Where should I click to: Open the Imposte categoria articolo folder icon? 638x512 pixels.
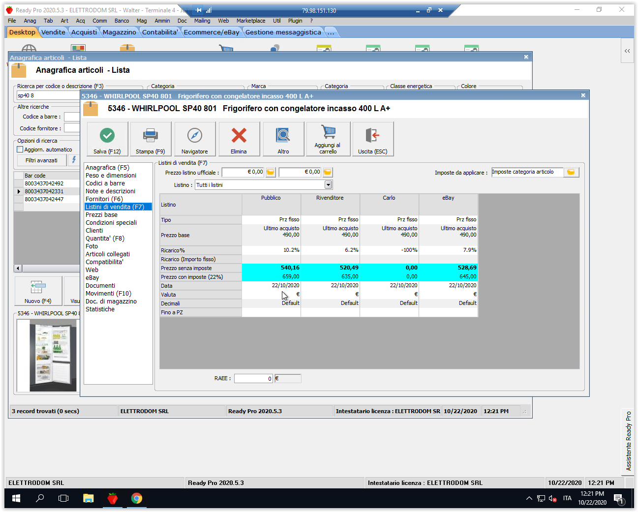click(571, 172)
